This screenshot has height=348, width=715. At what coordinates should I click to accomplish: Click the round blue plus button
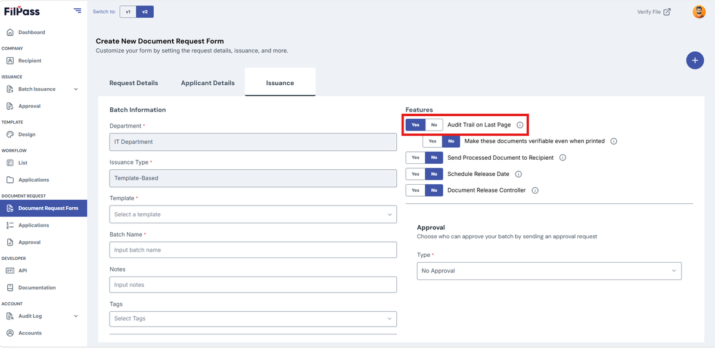click(x=695, y=60)
